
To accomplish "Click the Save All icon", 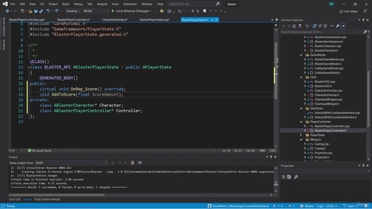I will pyautogui.click(x=41, y=11).
